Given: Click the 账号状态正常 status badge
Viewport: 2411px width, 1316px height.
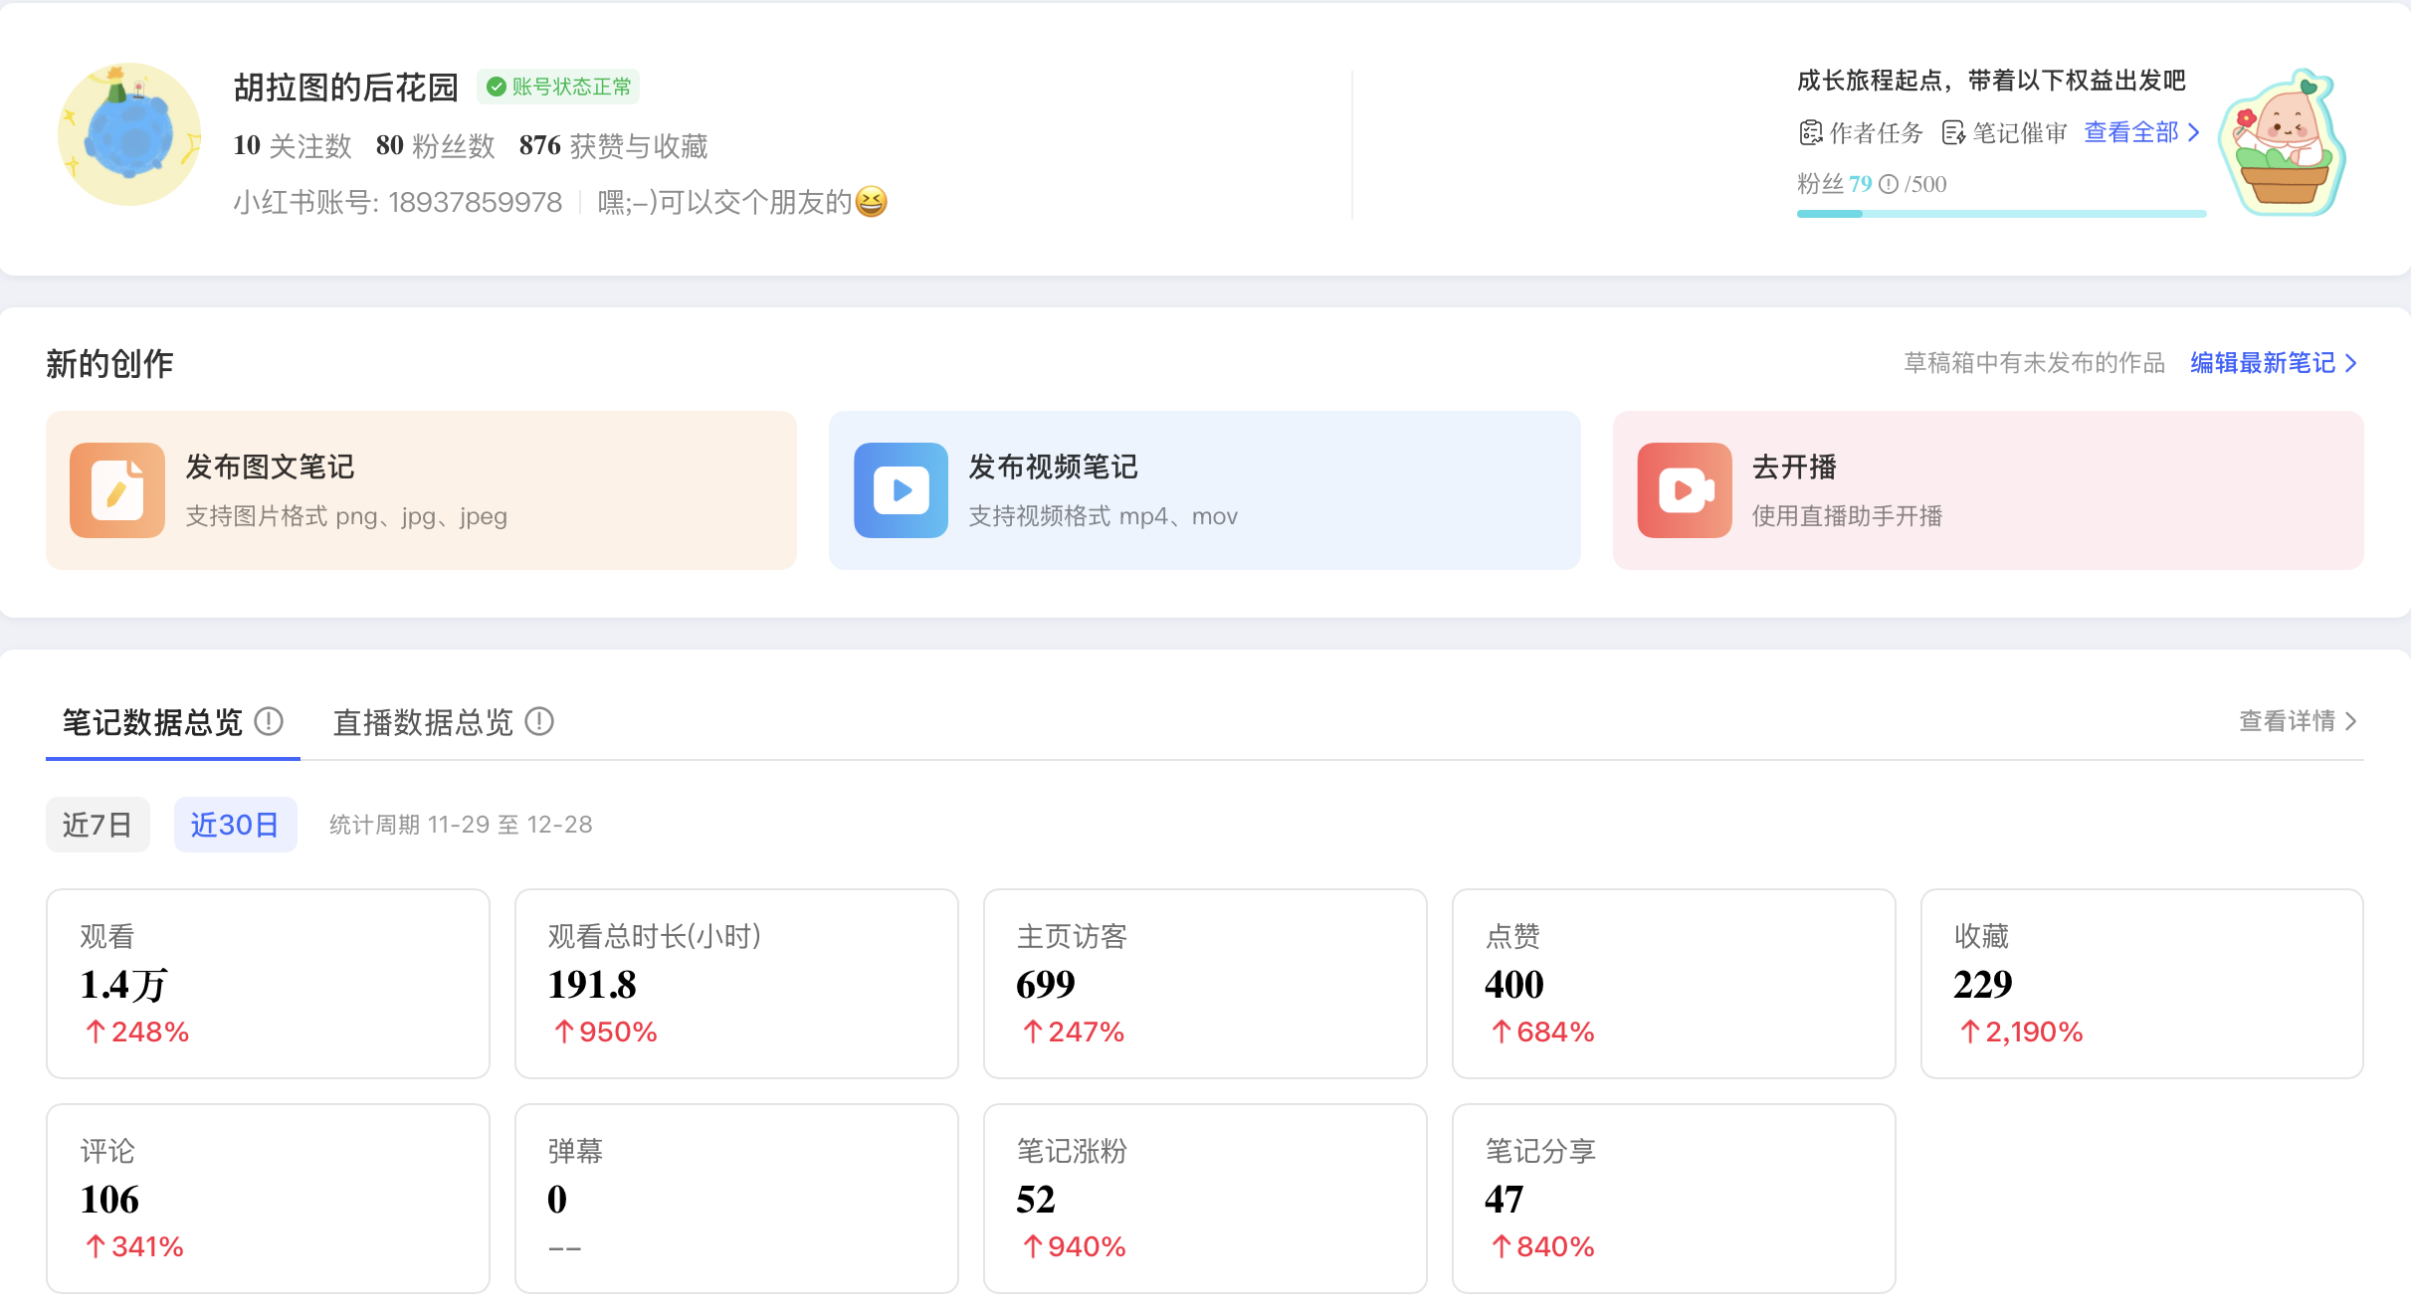Looking at the screenshot, I should point(558,88).
